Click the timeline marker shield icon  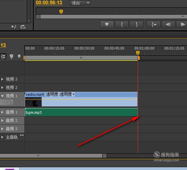(x=19, y=56)
